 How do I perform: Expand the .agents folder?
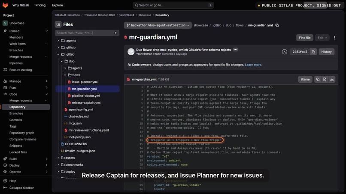[58, 41]
